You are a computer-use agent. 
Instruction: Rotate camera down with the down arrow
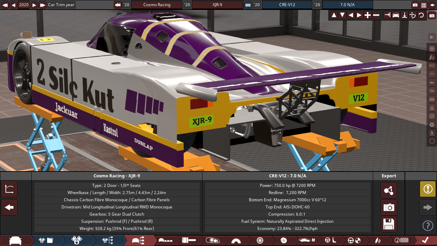click(x=342, y=15)
